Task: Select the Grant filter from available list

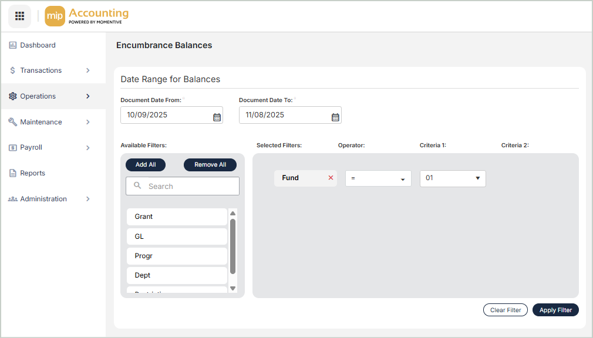Action: pos(176,217)
